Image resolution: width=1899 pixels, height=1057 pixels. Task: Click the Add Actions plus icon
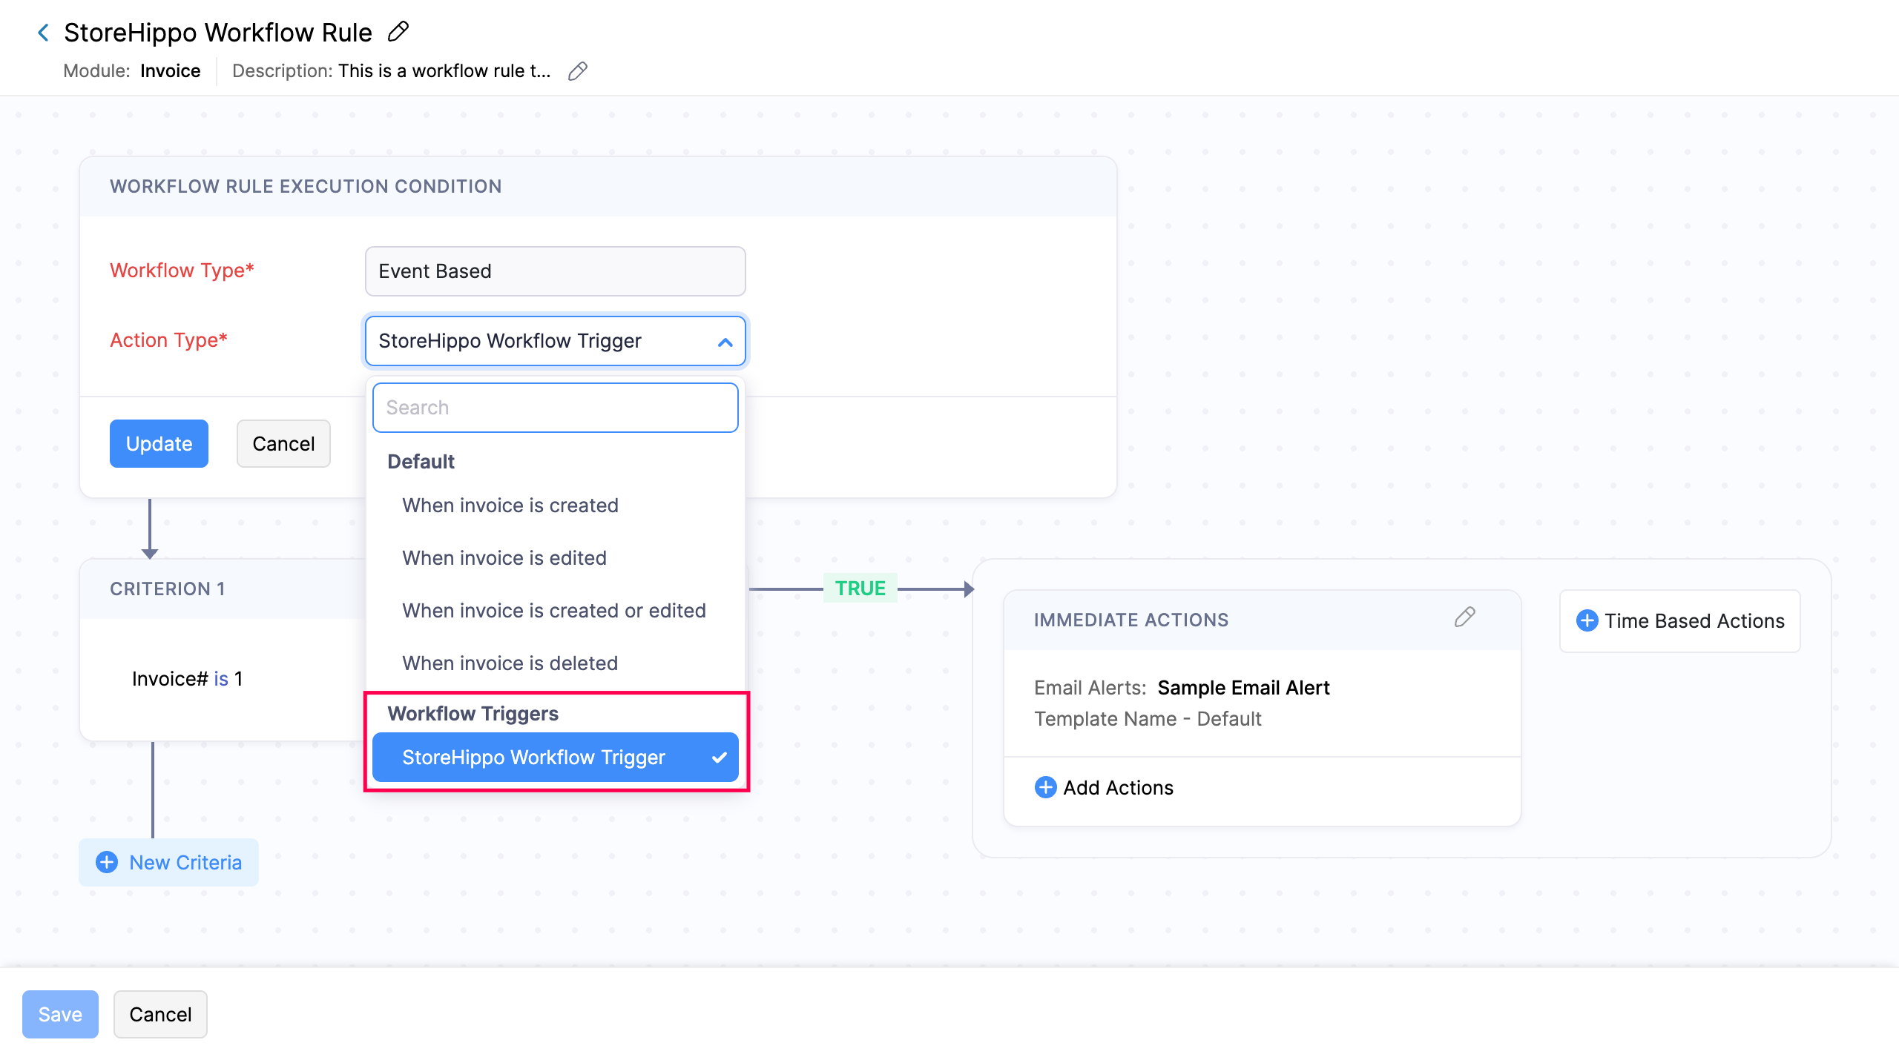[1045, 787]
